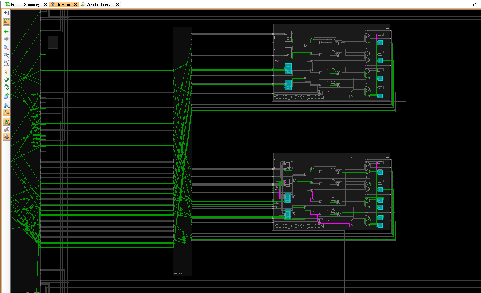Toggle the Routing Resources display
This screenshot has width=481, height=293.
(x=6, y=22)
